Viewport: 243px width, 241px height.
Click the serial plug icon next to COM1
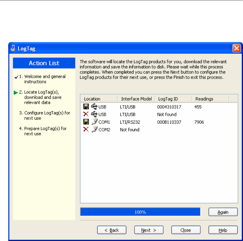pos(95,122)
